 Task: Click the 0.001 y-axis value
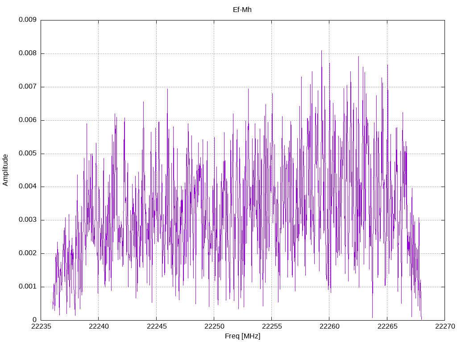pos(28,287)
